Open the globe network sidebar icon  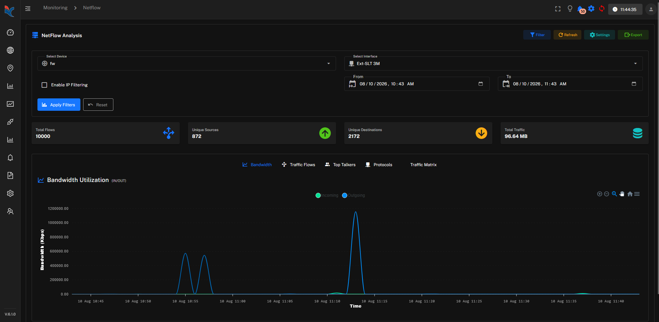[x=10, y=50]
